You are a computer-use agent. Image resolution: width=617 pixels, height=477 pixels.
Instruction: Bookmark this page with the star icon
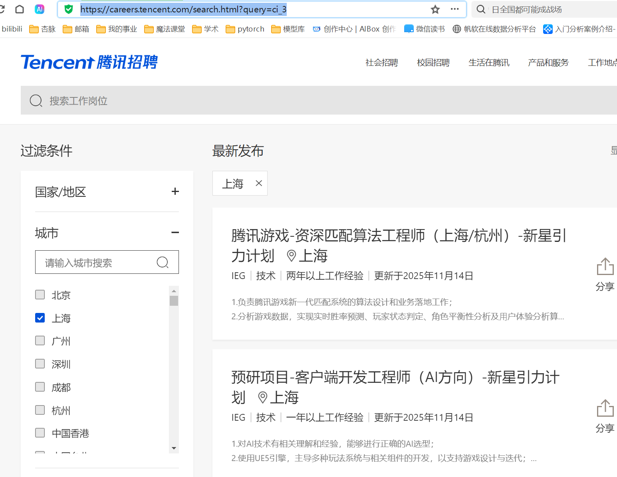pos(435,9)
